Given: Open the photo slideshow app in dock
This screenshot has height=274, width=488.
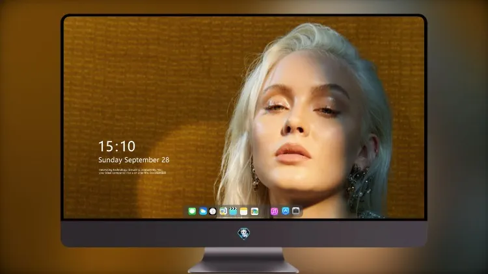Looking at the screenshot, I should point(254,211).
